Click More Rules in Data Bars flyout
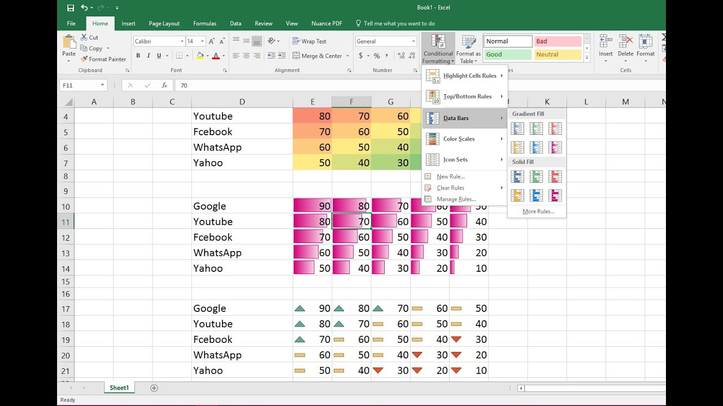 [x=538, y=211]
